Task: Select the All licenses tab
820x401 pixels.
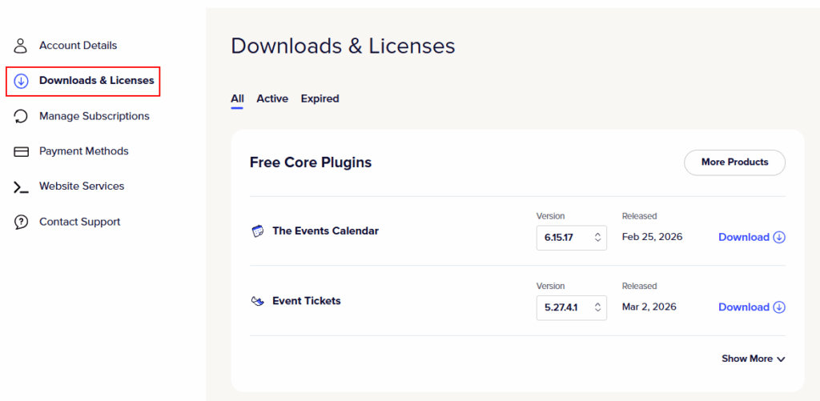Action: point(237,98)
